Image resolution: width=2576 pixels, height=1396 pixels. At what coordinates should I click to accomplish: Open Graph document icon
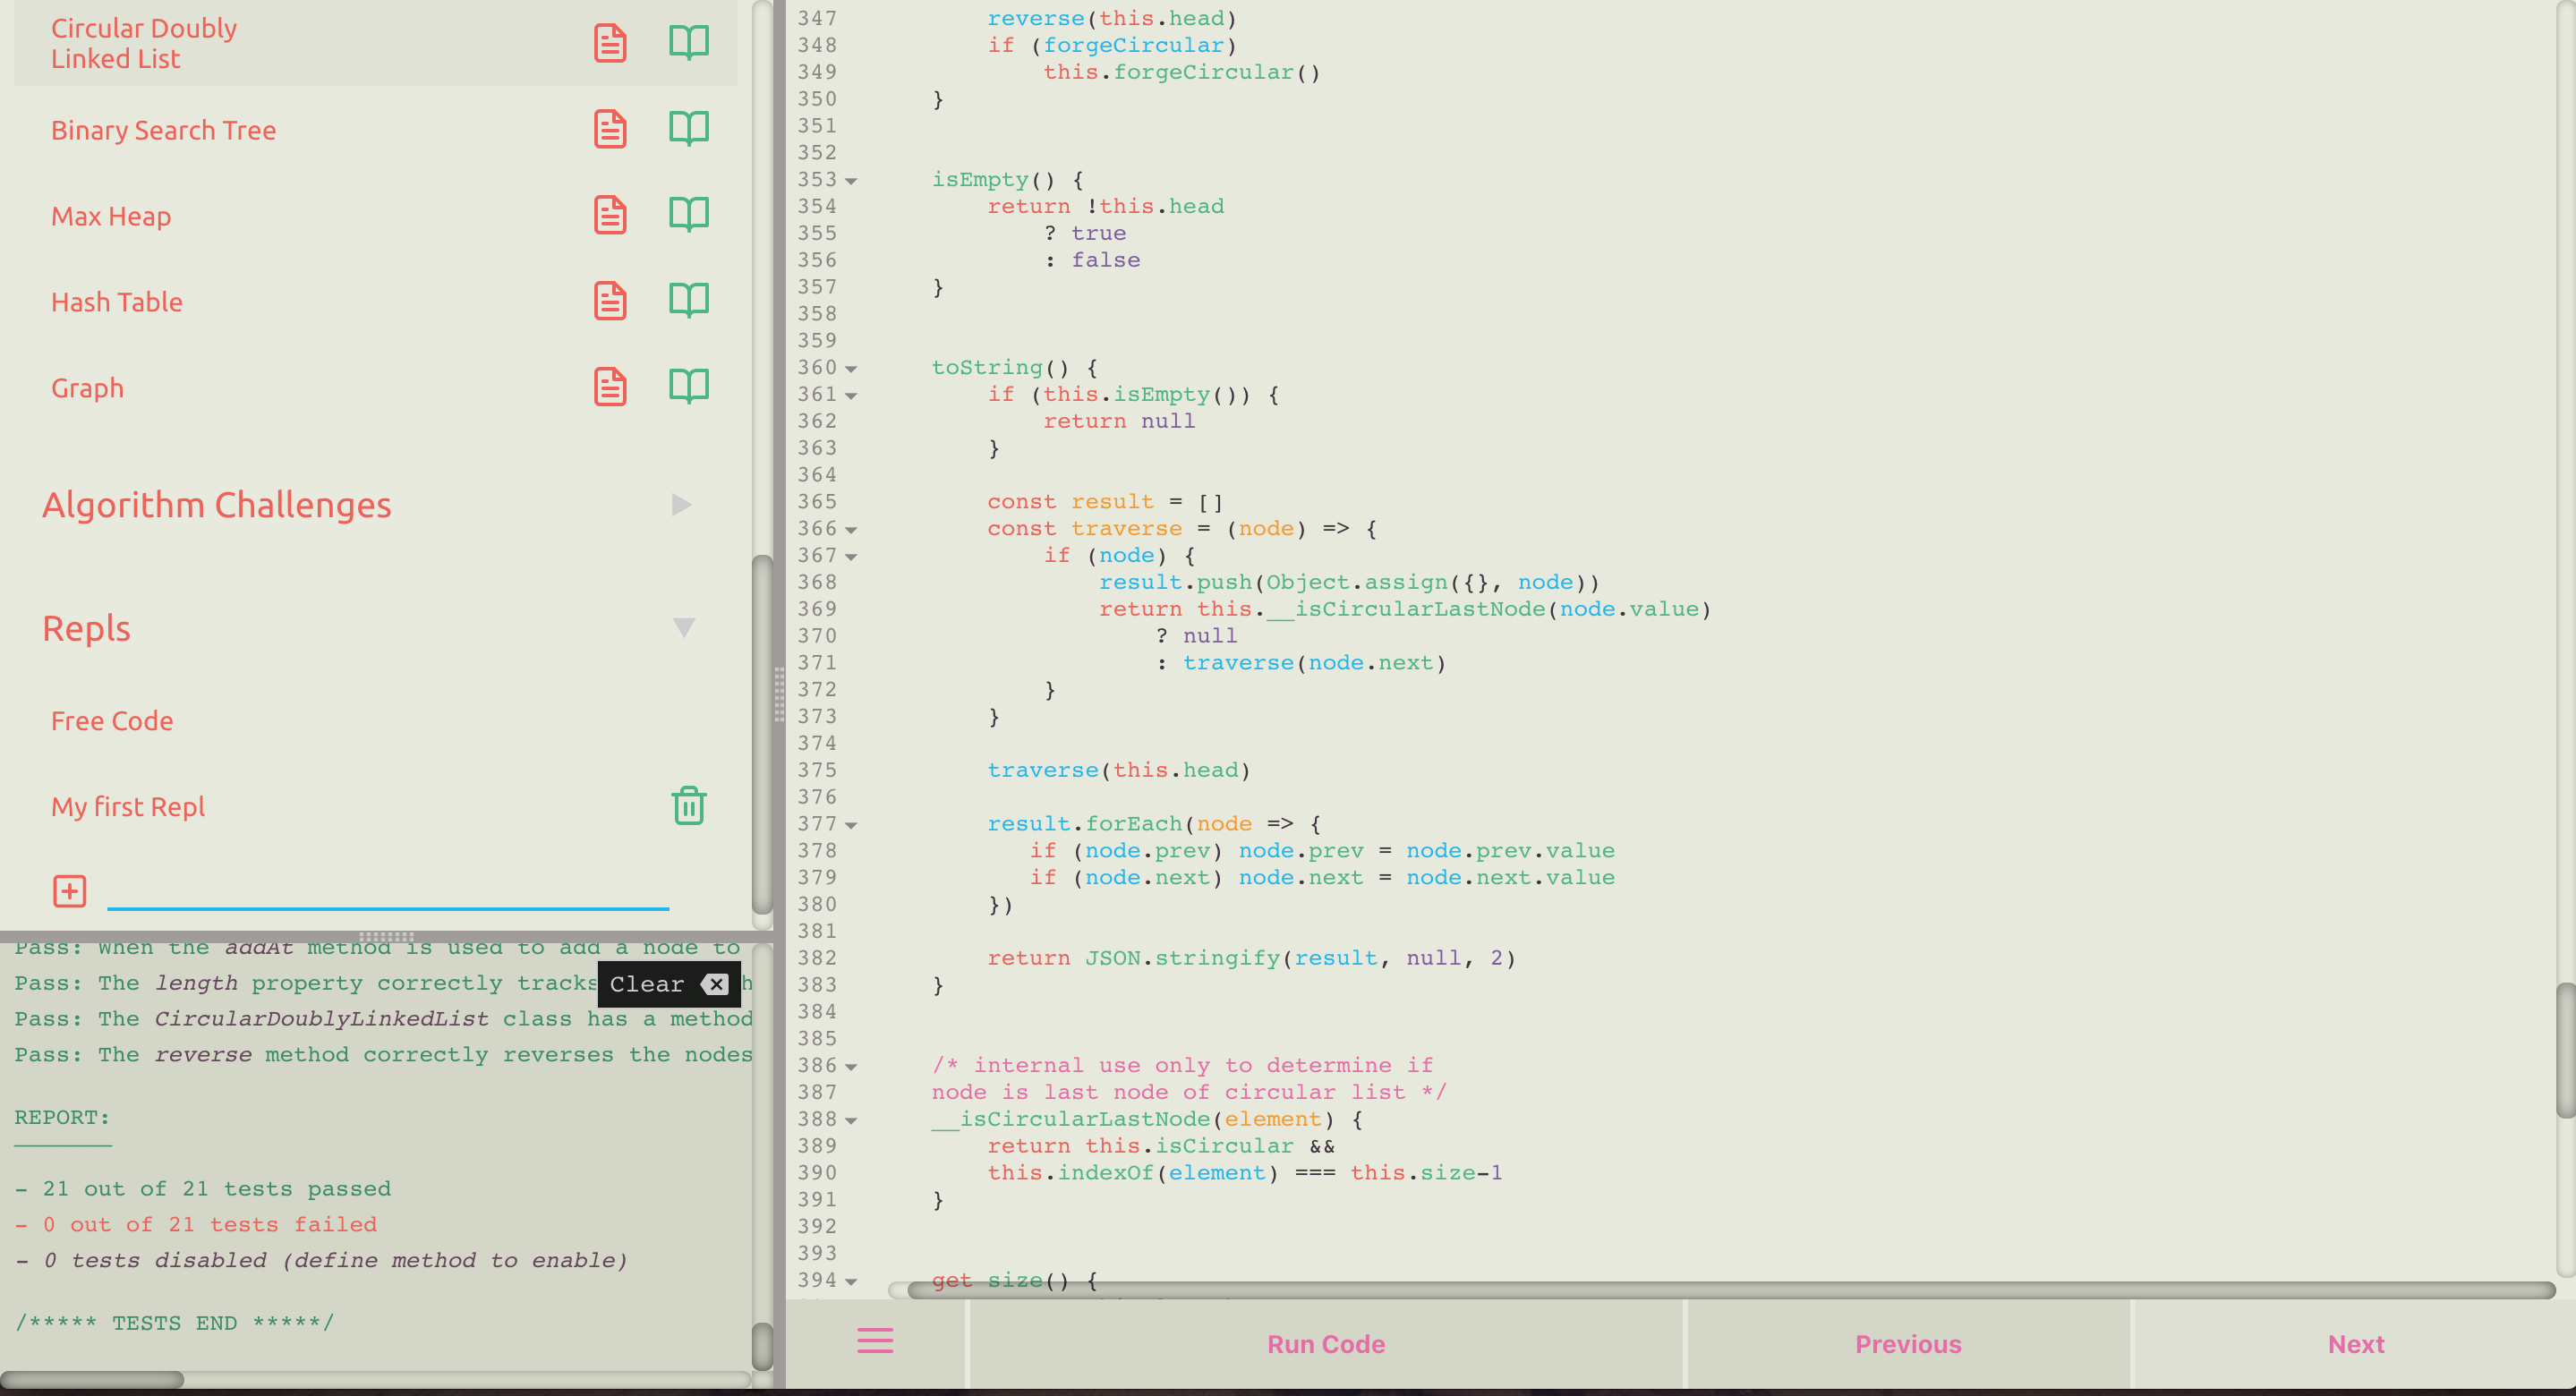click(x=610, y=387)
